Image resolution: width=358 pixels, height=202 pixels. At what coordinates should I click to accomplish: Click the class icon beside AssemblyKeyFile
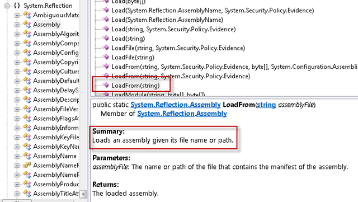27,137
